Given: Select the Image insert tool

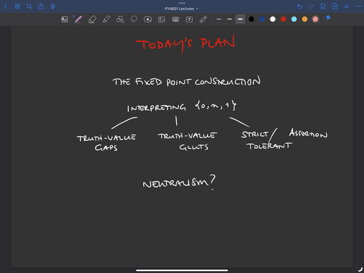Looking at the screenshot, I should [x=162, y=19].
